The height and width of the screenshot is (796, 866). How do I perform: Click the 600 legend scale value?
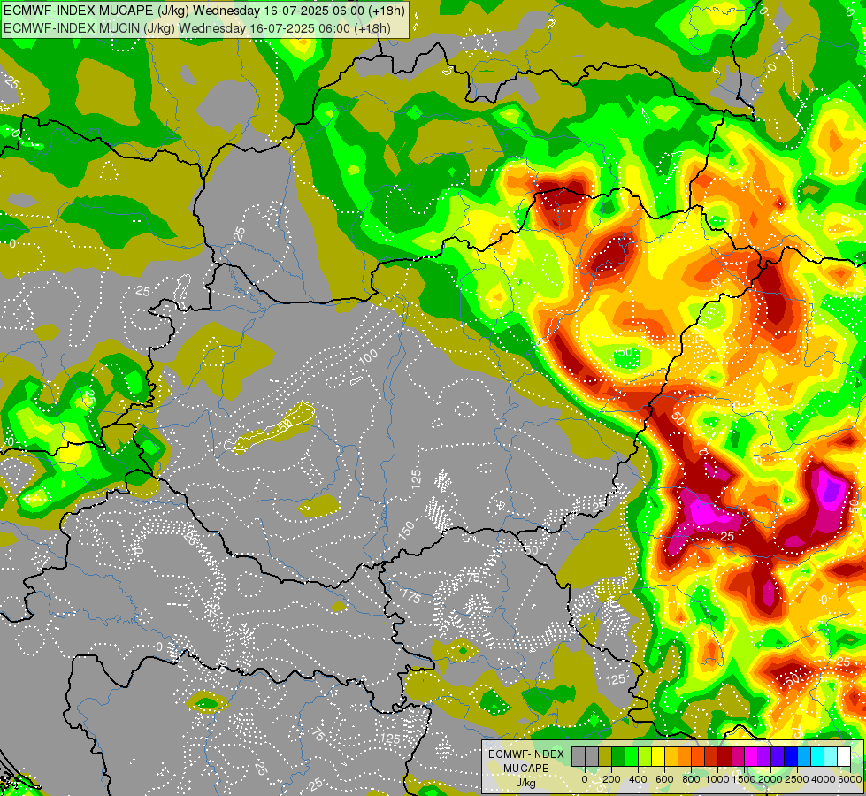664,779
